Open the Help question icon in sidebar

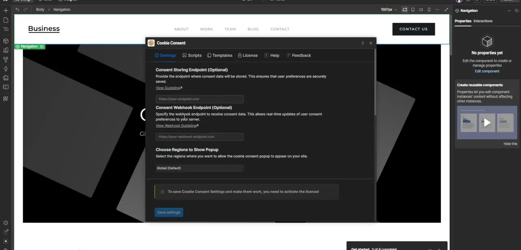point(6,232)
